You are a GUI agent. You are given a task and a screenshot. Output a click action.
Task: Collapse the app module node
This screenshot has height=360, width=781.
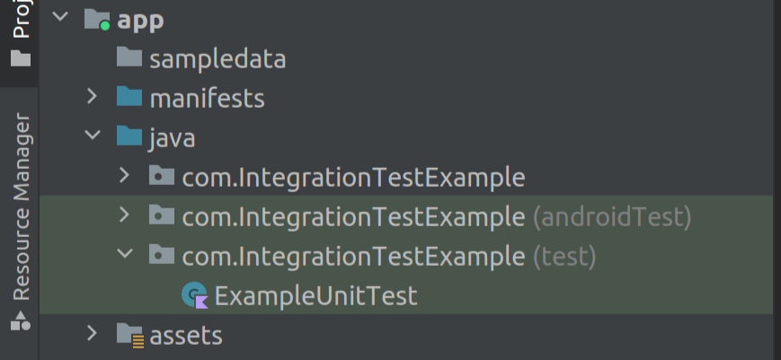click(60, 16)
